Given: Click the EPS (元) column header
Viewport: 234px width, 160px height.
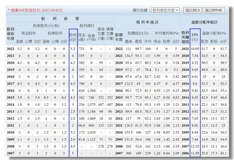Looking at the screenshot, I should [195, 37].
